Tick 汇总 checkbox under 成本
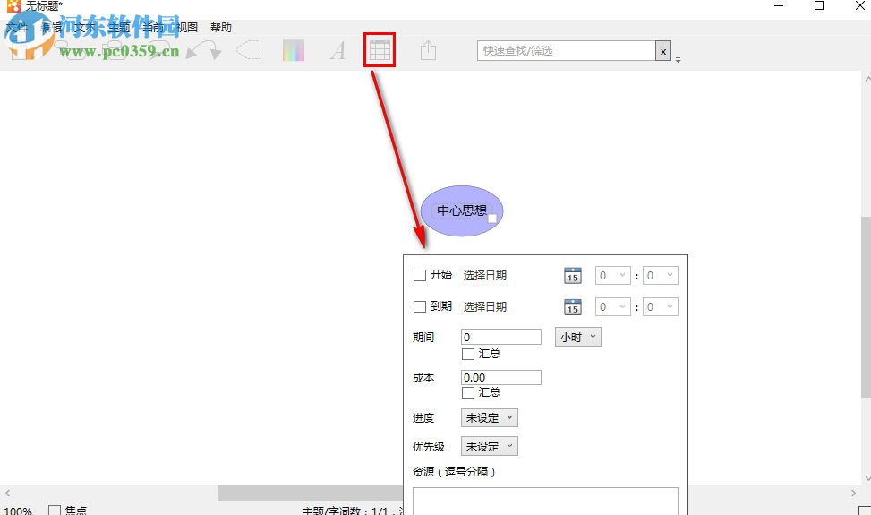This screenshot has height=515, width=871. (x=468, y=393)
